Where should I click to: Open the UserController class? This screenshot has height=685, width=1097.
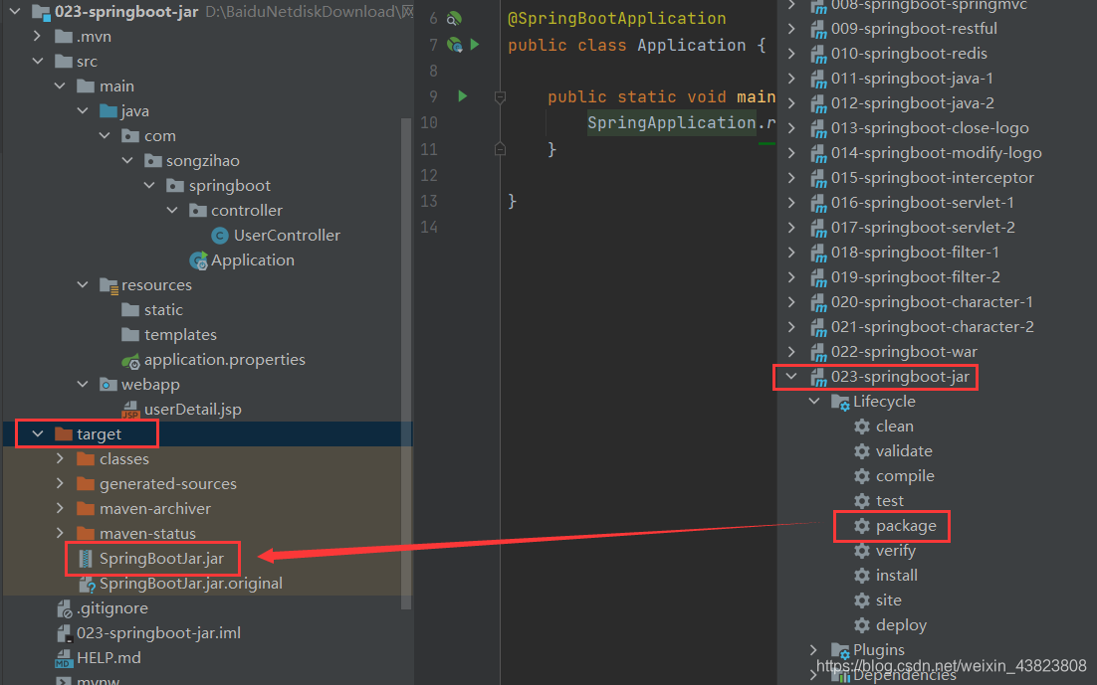(287, 235)
